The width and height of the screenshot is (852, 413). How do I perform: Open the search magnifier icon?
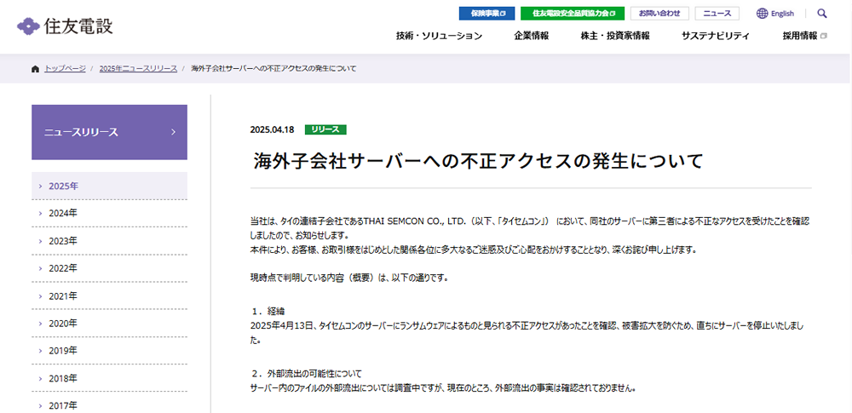(x=821, y=14)
